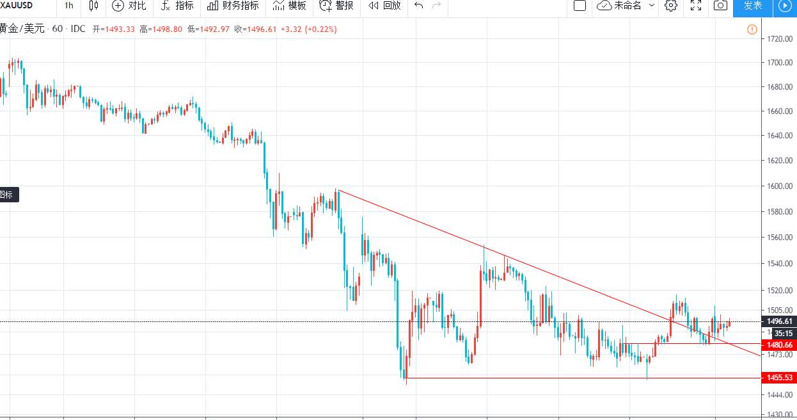Click the cloud save 未命名 layout button
The height and width of the screenshot is (420, 797).
pos(619,6)
